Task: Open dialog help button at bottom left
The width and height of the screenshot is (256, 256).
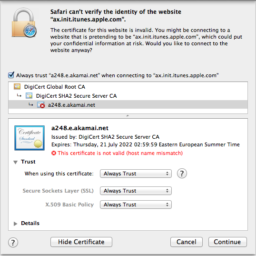Action: click(13, 242)
